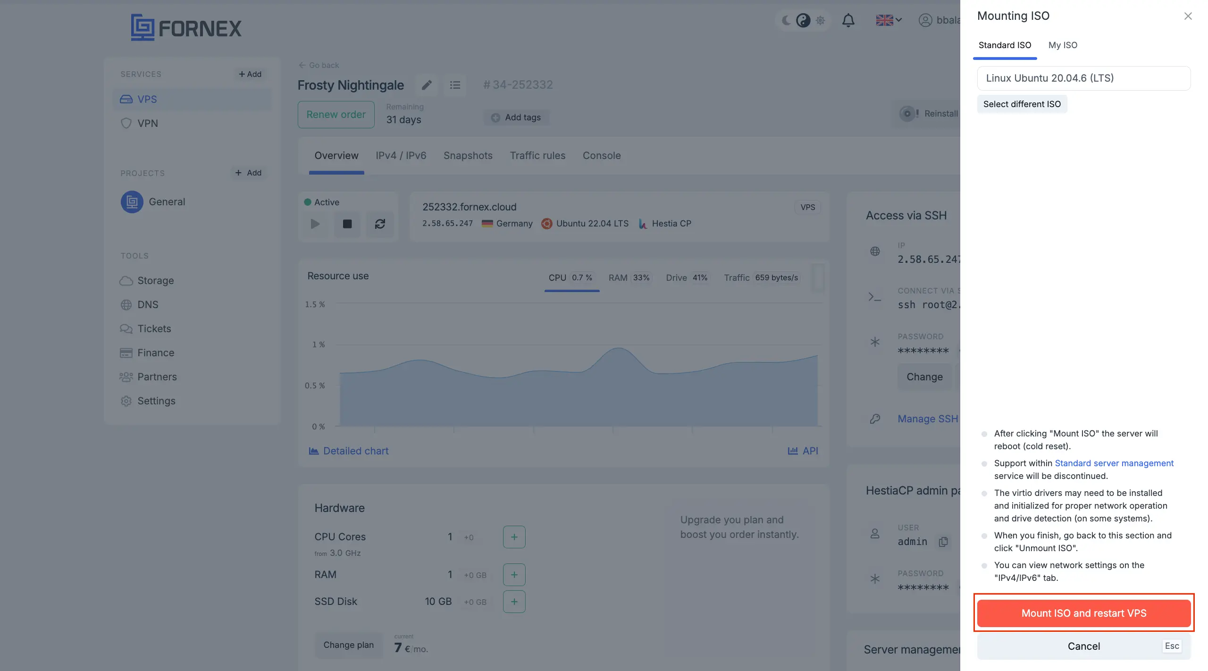1208x671 pixels.
Task: Click the Fornex logo
Action: point(186,27)
